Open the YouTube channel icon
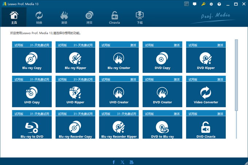Viewport: 248px width, 165px height. 132,162
